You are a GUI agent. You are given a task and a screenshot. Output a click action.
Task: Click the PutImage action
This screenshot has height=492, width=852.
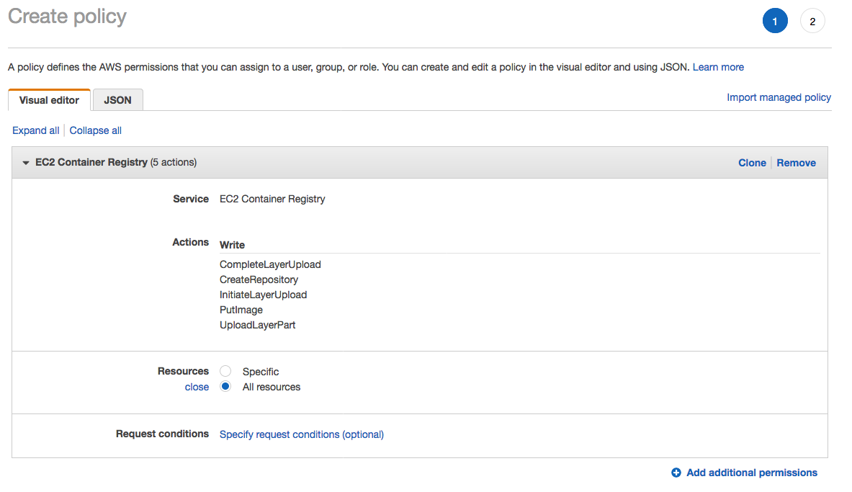pyautogui.click(x=241, y=310)
